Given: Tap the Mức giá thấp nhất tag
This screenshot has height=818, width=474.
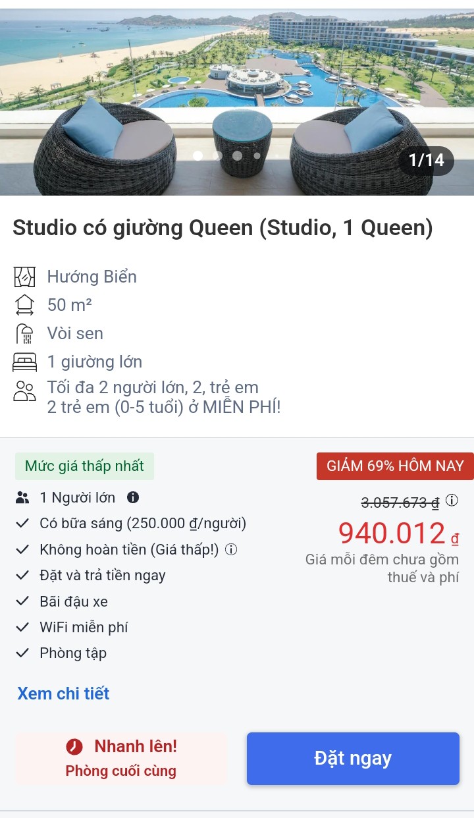Looking at the screenshot, I should [84, 466].
